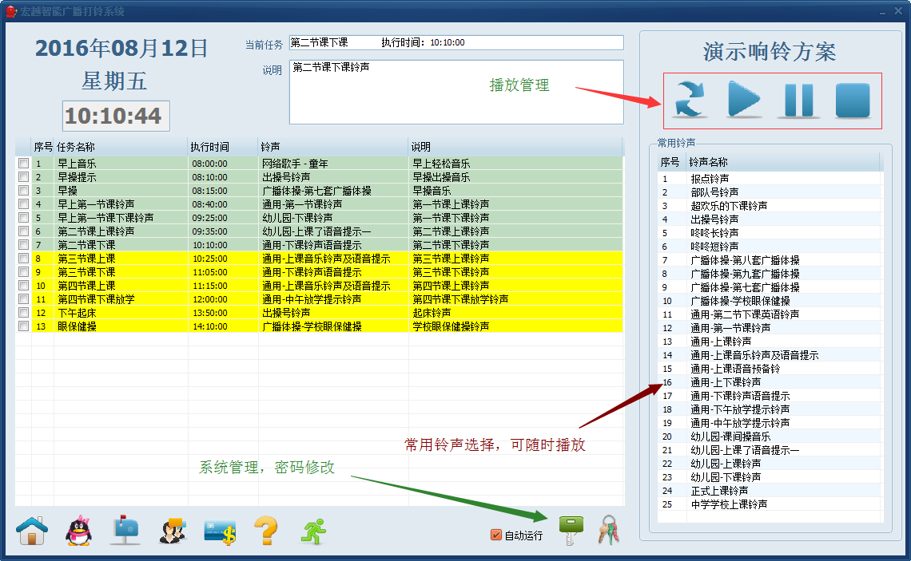Open system management green key icon
The image size is (911, 561).
571,530
